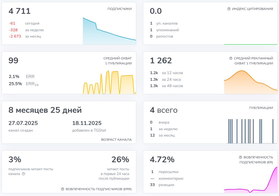Image resolution: width=279 pixels, height=196 pixels.
Task: Click help icon next to Вовлеченность подписчиков (ER)
Action: pyautogui.click(x=240, y=157)
